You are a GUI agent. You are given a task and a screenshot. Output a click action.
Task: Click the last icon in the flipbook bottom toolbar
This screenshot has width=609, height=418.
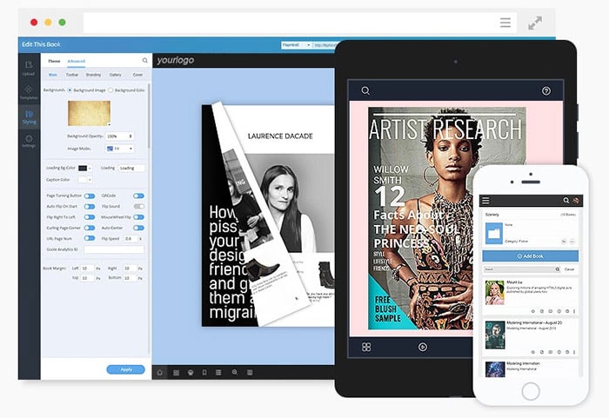250,372
